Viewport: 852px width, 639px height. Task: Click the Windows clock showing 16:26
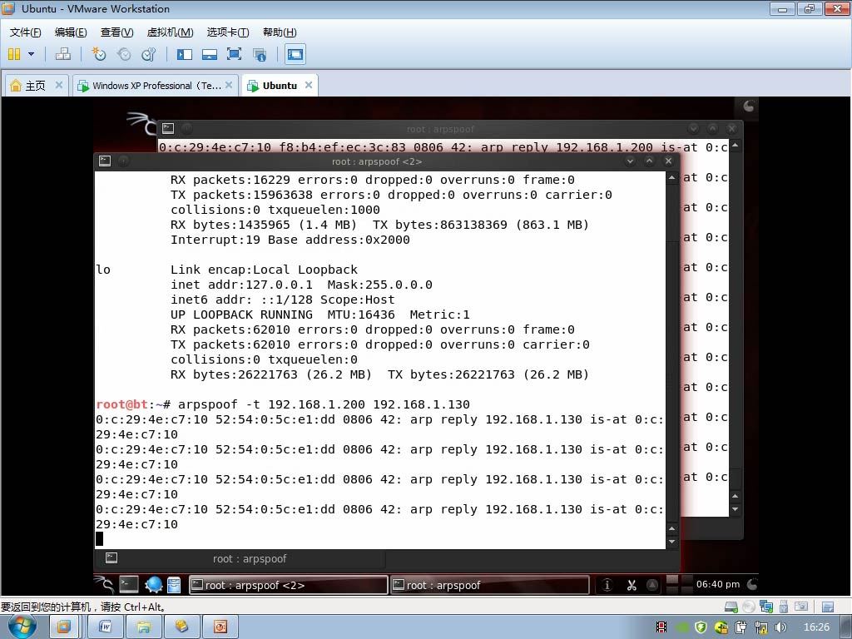[x=817, y=627]
